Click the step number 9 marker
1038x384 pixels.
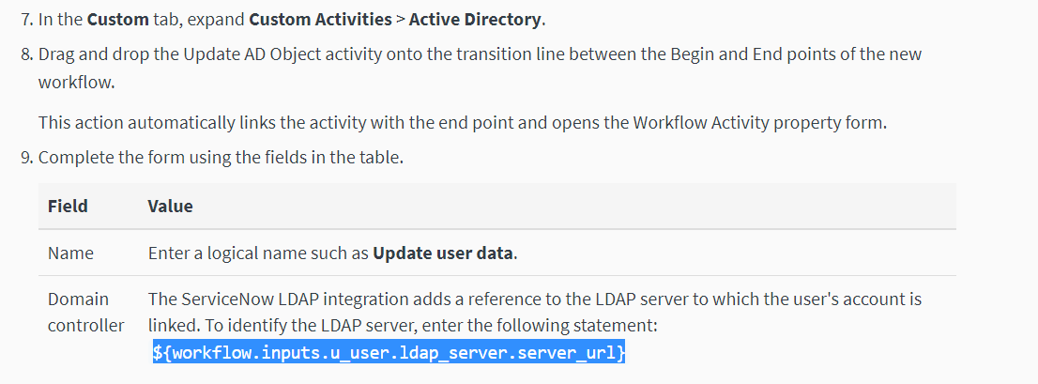coord(25,159)
